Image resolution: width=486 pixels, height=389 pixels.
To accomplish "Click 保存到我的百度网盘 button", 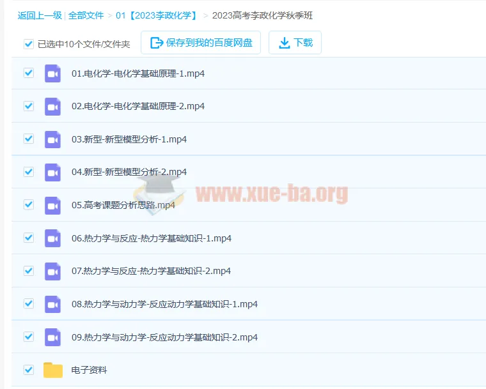I will click(x=201, y=43).
